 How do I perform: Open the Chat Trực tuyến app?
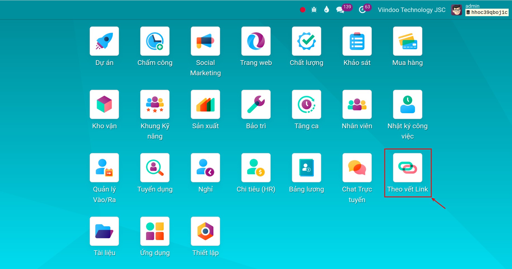pos(357,168)
